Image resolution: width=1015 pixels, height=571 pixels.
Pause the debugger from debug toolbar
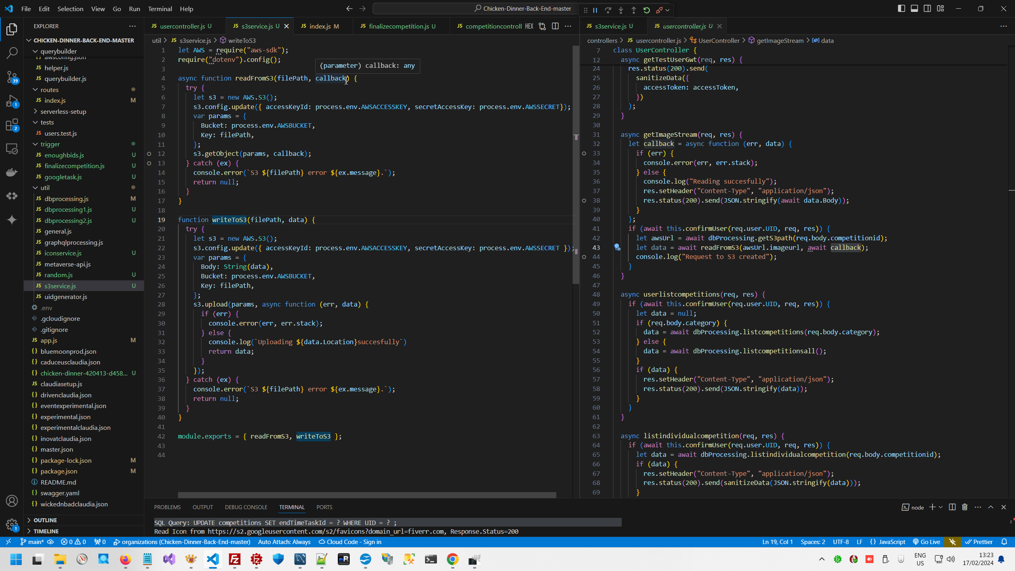(595, 10)
